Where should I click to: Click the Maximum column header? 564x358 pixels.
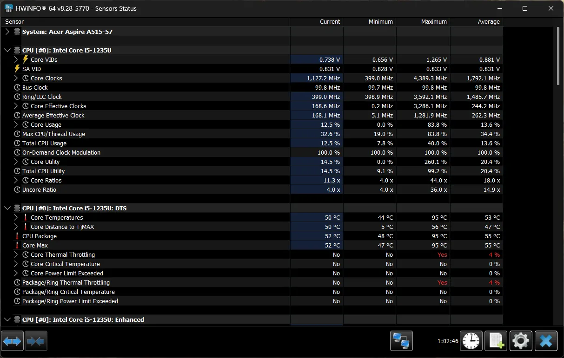click(423, 22)
